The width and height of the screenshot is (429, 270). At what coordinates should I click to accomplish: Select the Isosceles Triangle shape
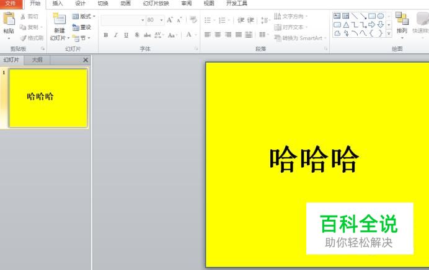(346, 25)
